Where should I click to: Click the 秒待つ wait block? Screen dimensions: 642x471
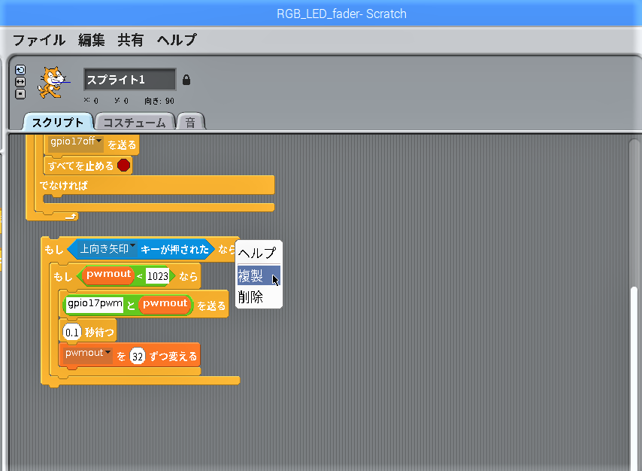coord(89,332)
